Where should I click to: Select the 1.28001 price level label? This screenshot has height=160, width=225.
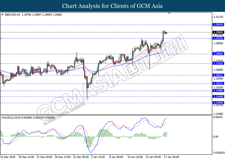pyautogui.click(x=218, y=54)
